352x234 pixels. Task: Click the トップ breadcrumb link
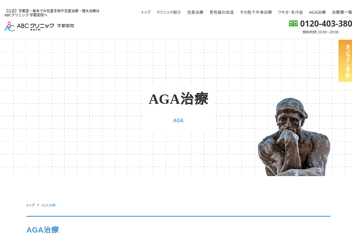(x=31, y=205)
